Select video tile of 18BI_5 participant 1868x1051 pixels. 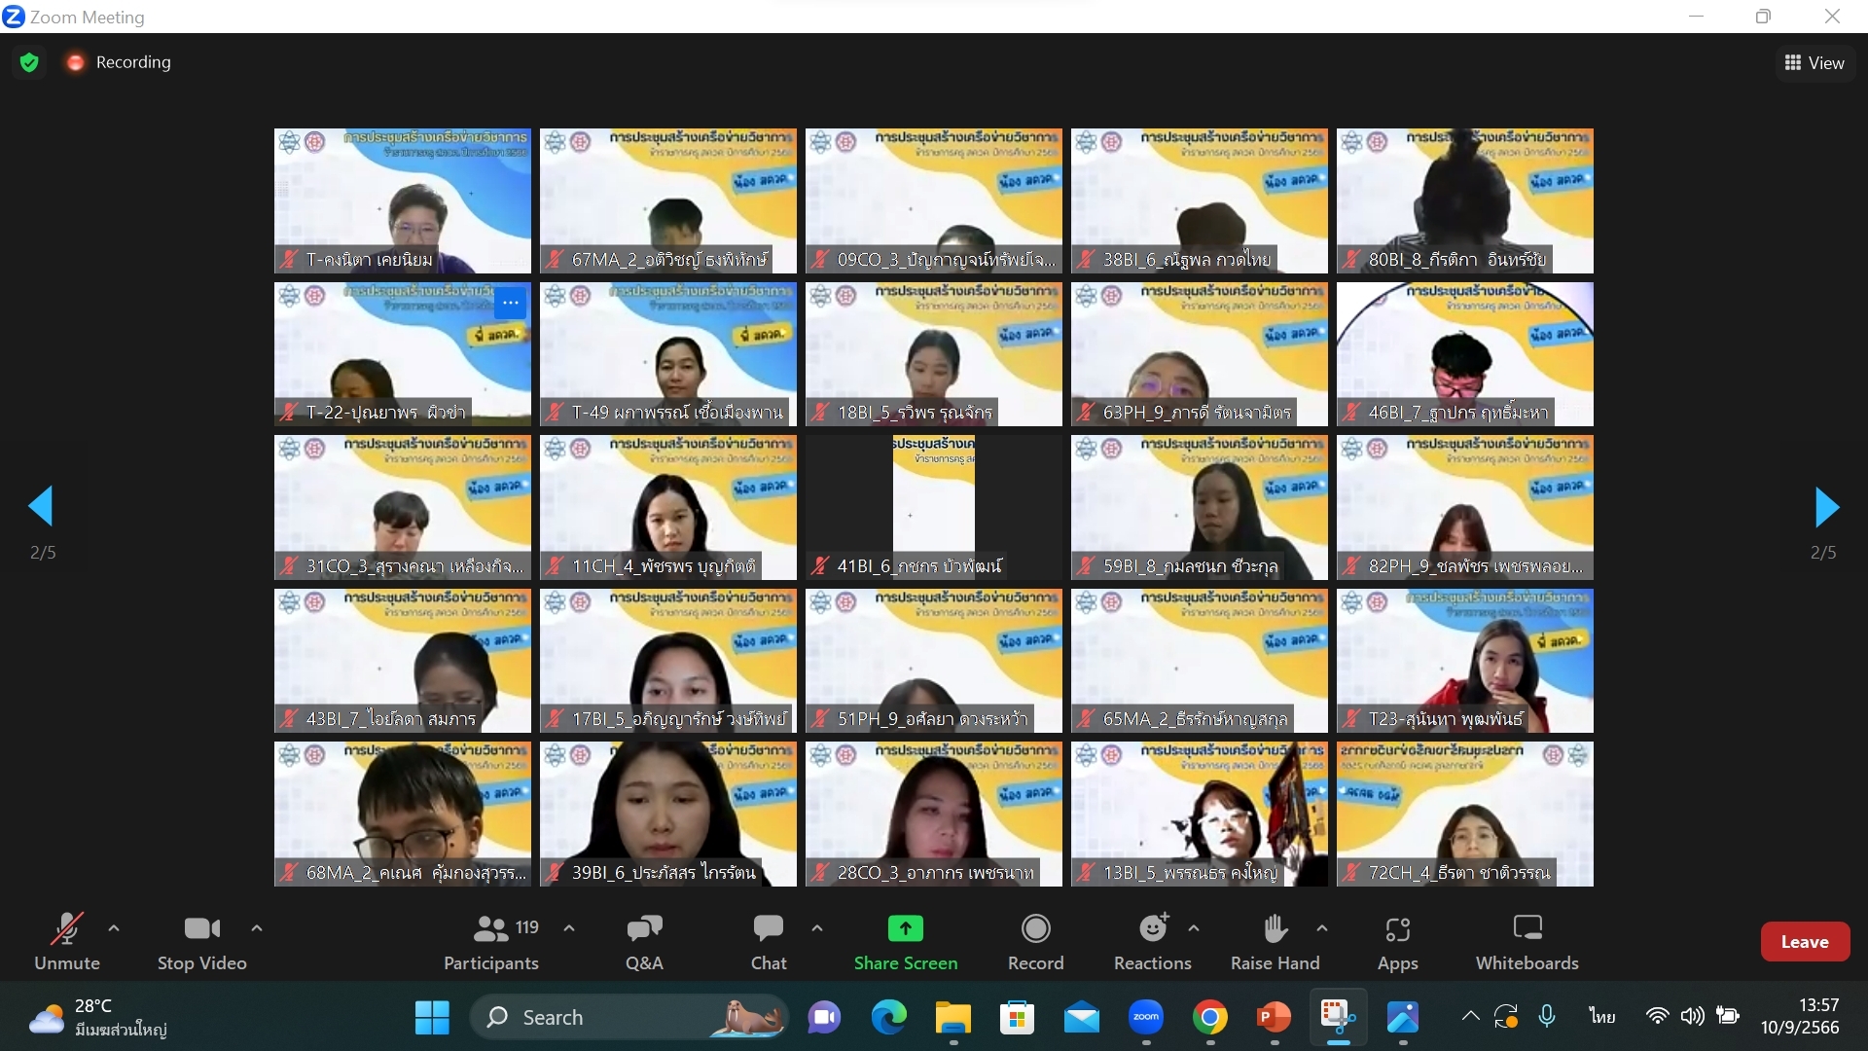934,354
